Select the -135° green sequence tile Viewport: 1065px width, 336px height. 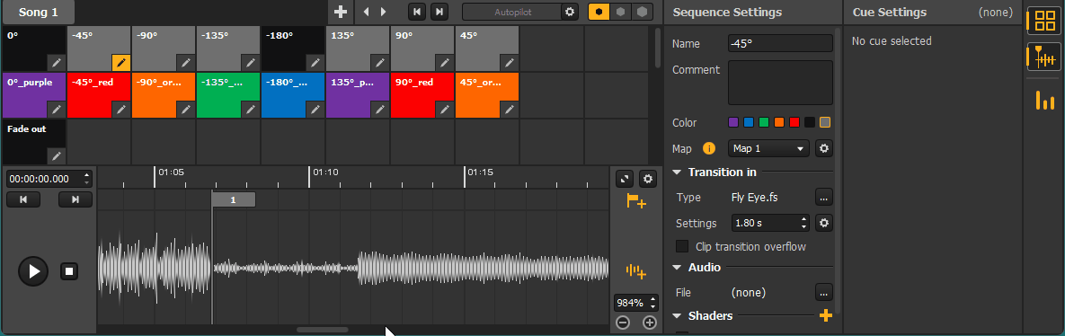click(x=228, y=96)
